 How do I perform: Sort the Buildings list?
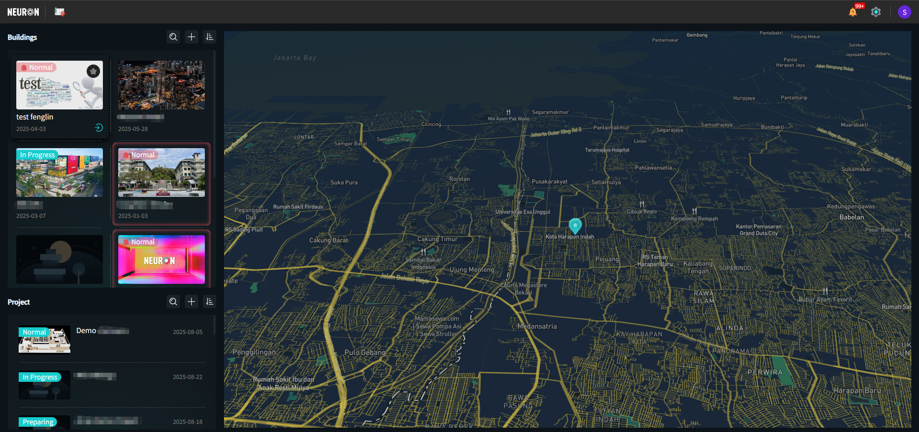coord(210,37)
